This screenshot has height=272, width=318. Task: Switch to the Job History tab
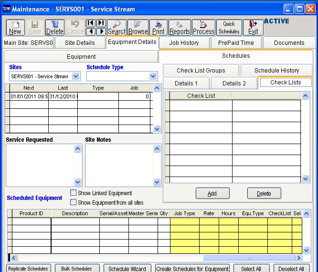click(x=184, y=42)
